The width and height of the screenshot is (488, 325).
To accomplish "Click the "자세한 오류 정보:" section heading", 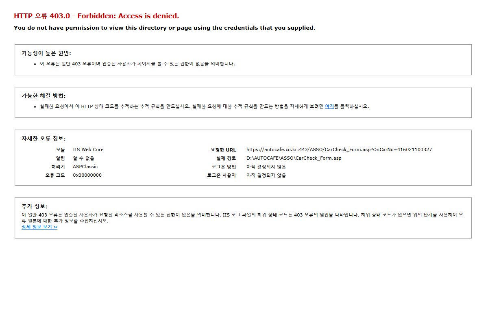I will point(44,139).
